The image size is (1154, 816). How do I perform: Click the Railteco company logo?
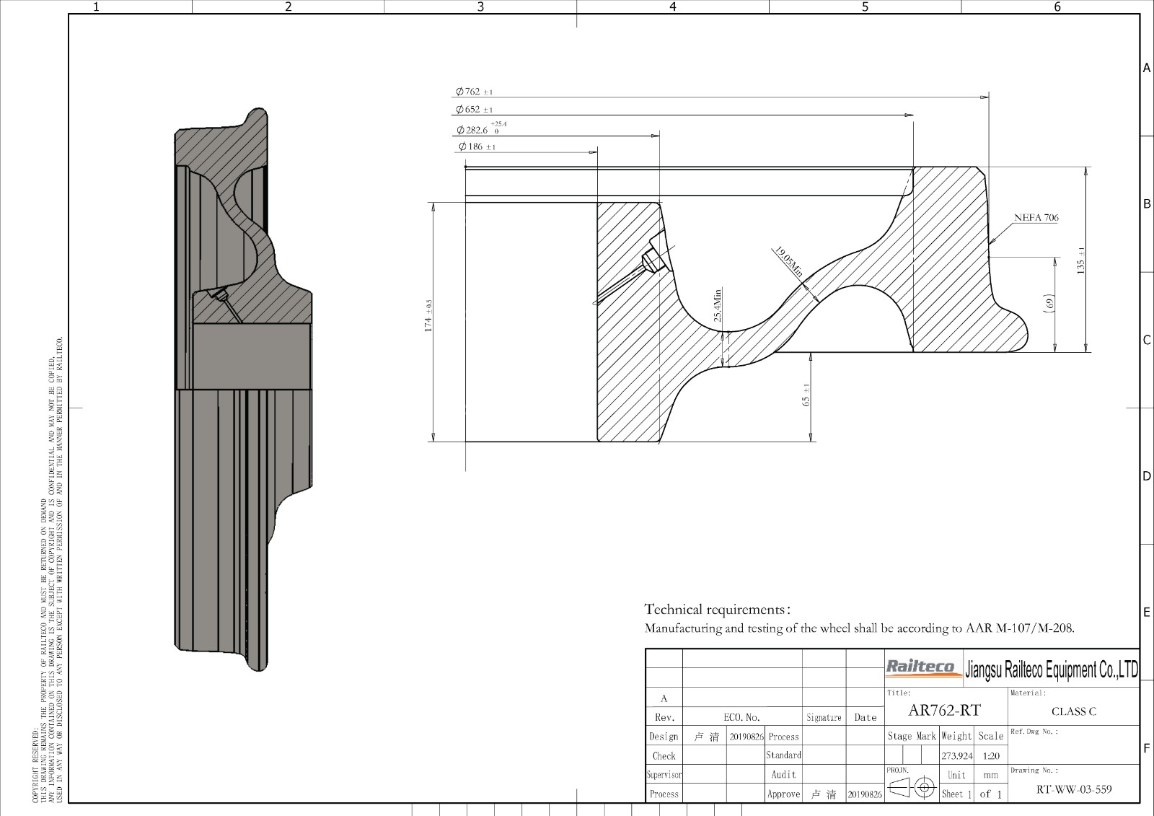click(x=924, y=667)
